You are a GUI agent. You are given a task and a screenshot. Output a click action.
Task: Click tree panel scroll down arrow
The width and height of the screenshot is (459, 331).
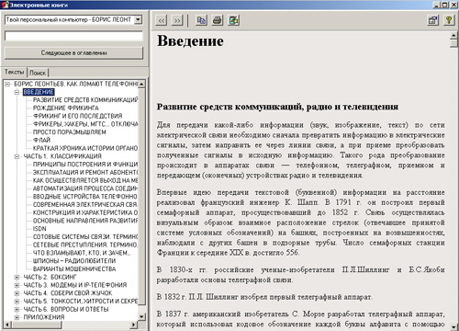click(141, 316)
